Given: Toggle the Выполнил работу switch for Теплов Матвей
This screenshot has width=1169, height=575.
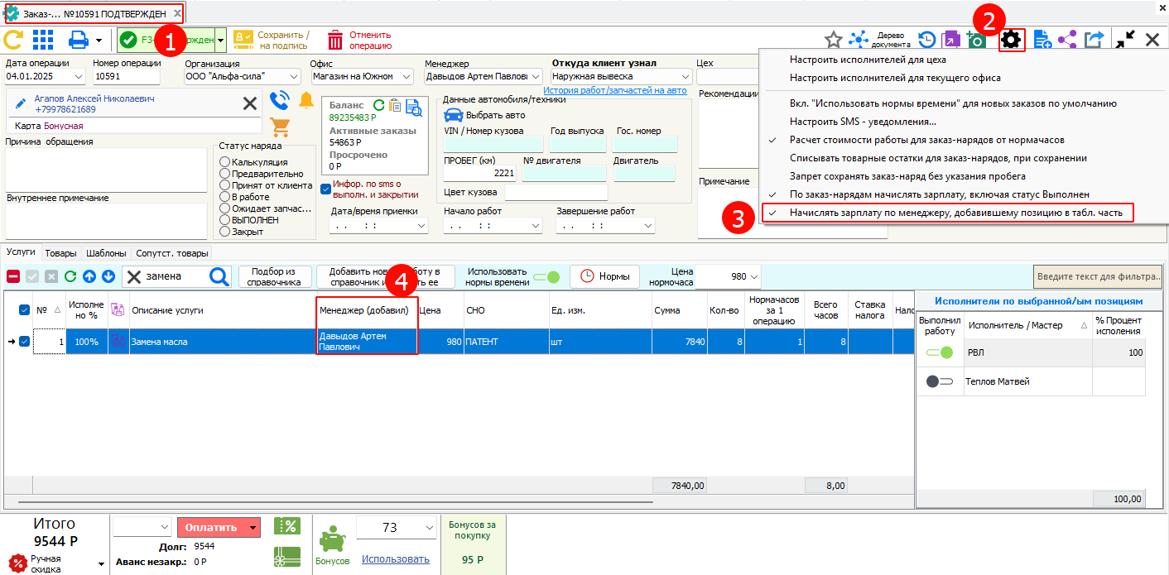Looking at the screenshot, I should (940, 381).
